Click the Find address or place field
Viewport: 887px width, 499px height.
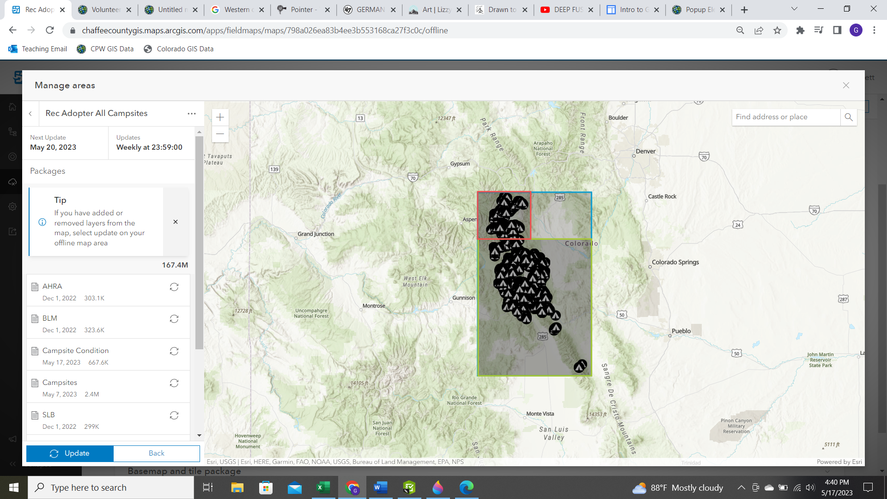[x=785, y=117]
